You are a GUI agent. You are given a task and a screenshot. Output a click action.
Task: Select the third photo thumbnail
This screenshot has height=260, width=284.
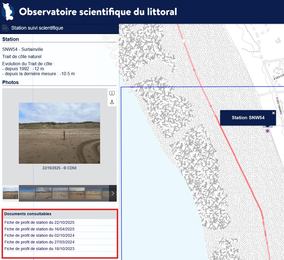pyautogui.click(x=44, y=193)
